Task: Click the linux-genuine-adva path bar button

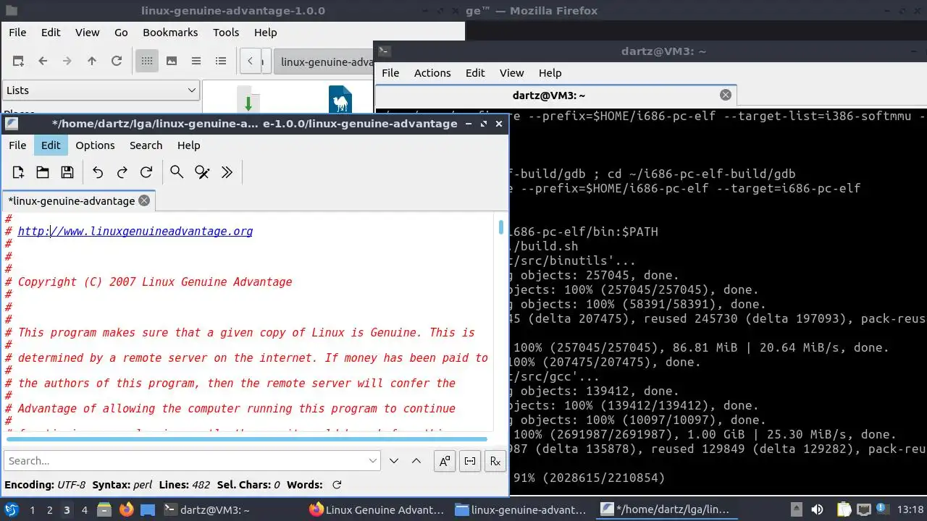Action: click(324, 62)
